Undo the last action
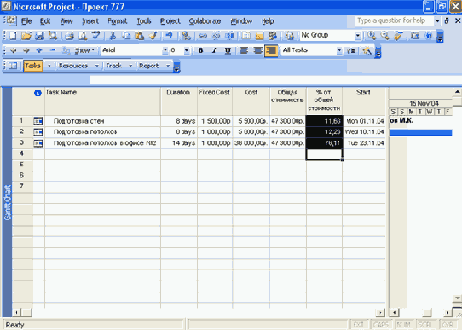 tap(169, 36)
